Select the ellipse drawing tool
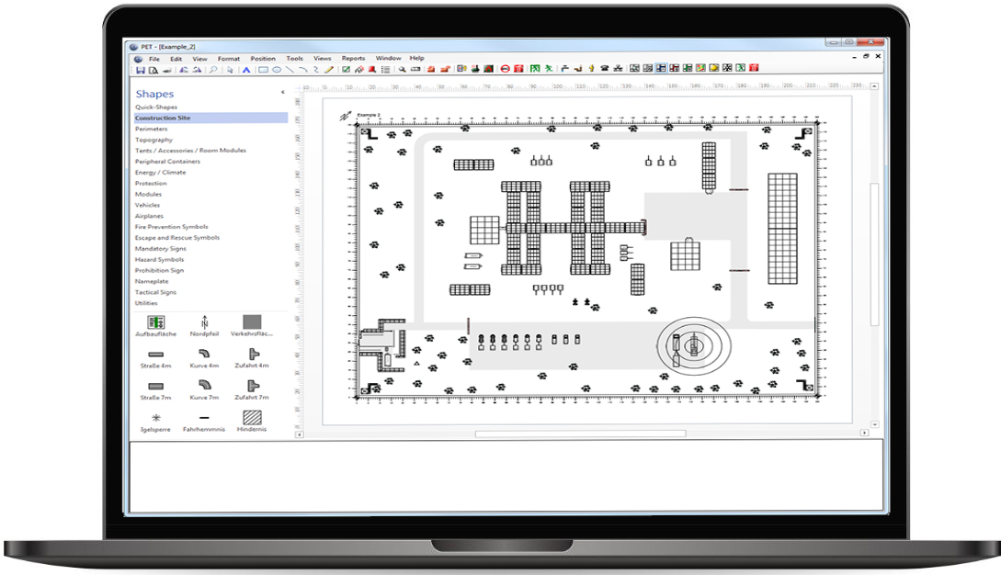Screen dimensions: 1001x575 [278, 67]
